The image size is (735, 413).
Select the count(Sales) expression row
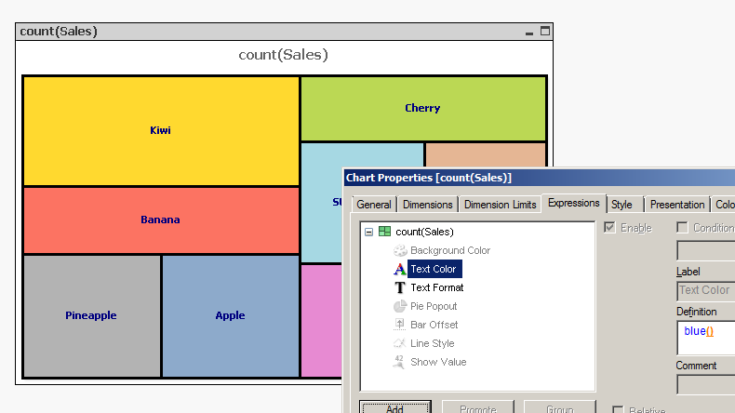point(424,232)
